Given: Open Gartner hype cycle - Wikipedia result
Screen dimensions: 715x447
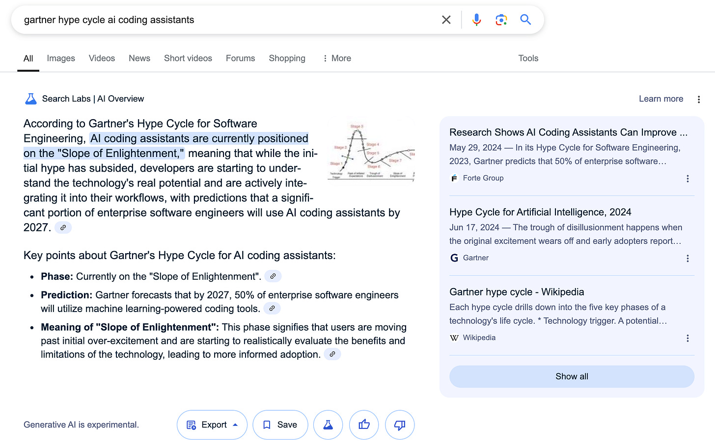Looking at the screenshot, I should pos(517,292).
